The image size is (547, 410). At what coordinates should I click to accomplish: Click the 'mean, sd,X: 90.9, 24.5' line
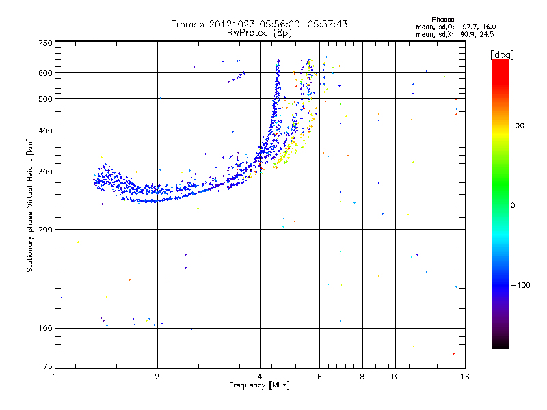coord(455,34)
